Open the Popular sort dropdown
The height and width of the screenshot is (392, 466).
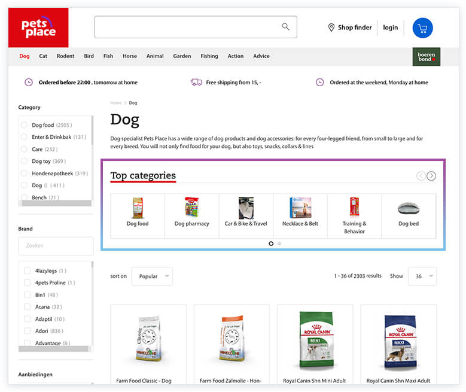152,276
